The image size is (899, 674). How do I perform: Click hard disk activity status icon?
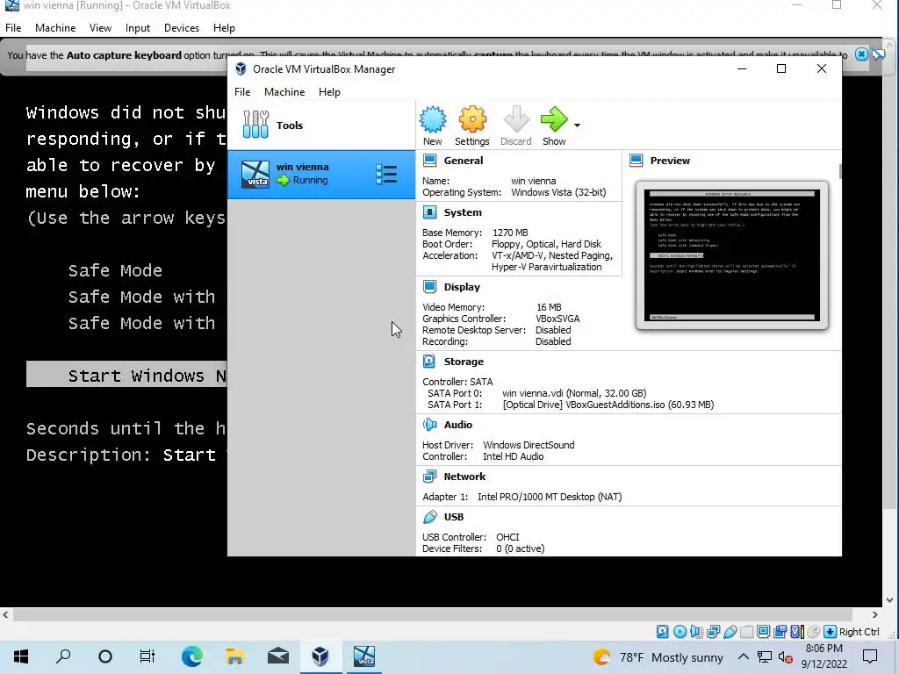pyautogui.click(x=662, y=632)
